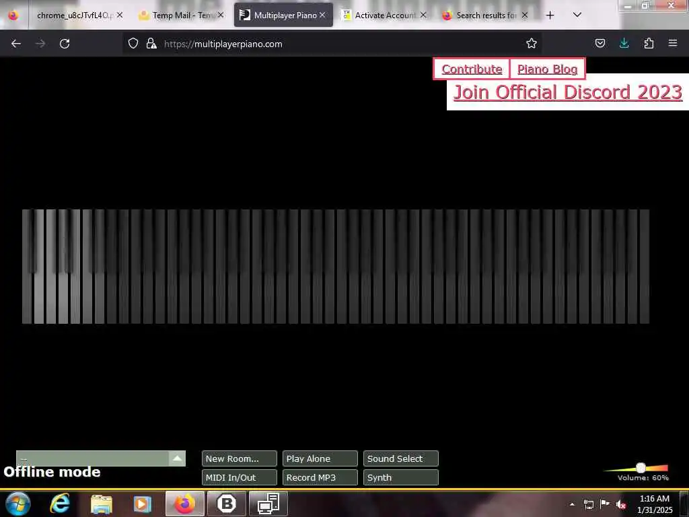Bookmark this page with the star icon
Viewport: 689px width, 517px height.
[532, 43]
